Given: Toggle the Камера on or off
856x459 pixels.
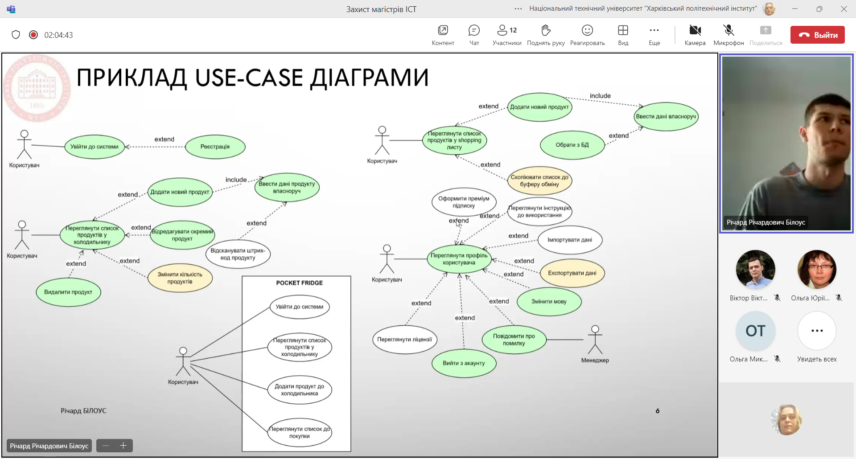Looking at the screenshot, I should [x=695, y=35].
